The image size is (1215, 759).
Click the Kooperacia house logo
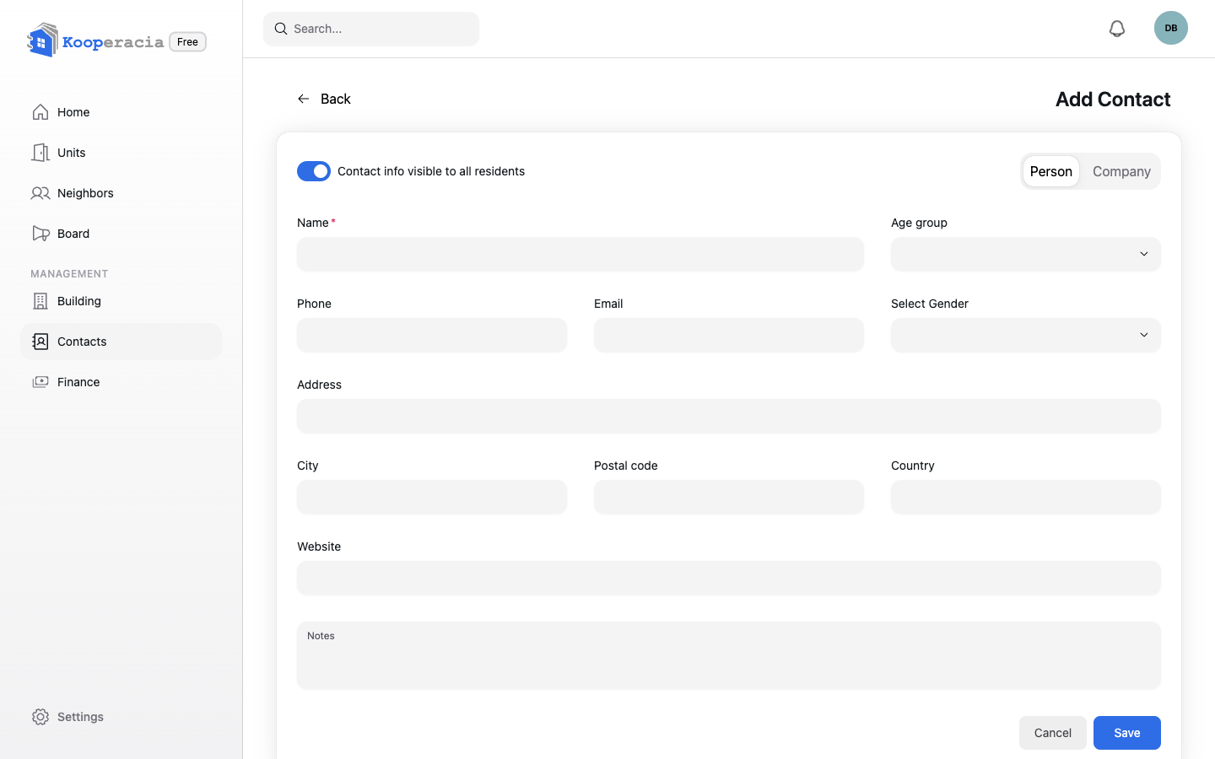(x=42, y=40)
